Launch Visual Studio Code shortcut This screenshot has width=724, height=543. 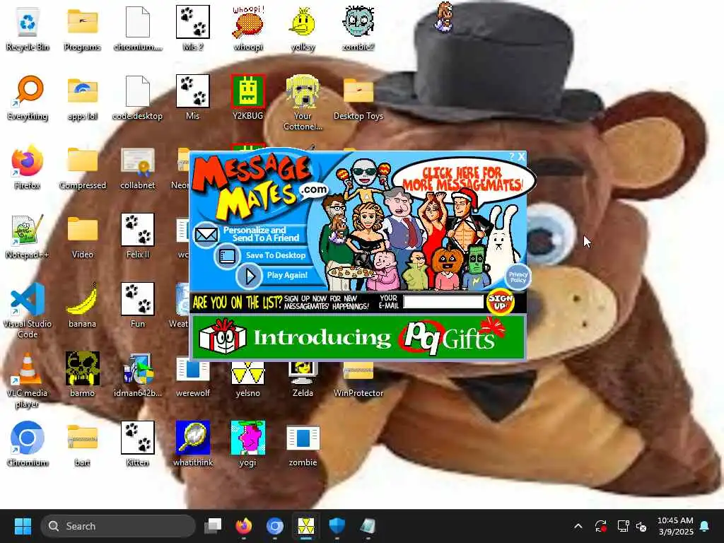pos(28,310)
